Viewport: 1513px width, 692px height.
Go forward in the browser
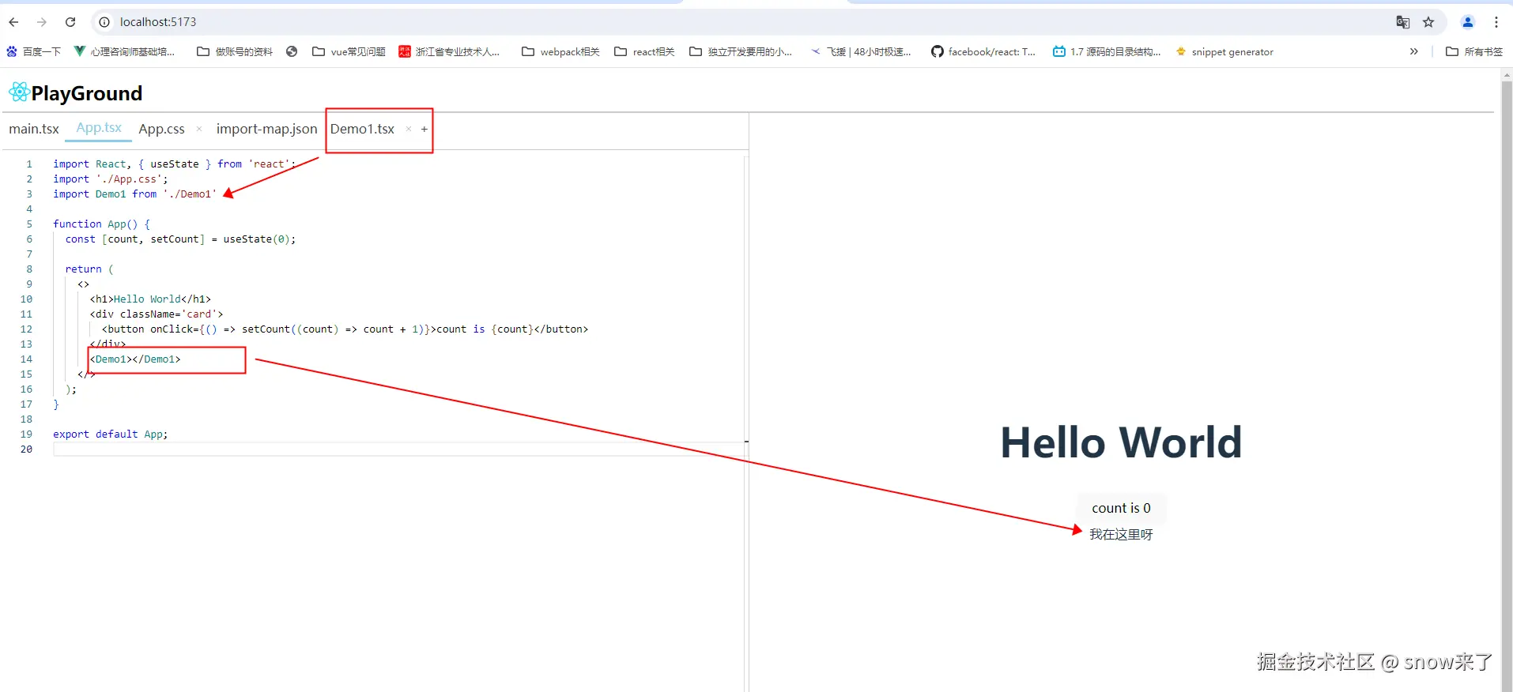coord(42,22)
